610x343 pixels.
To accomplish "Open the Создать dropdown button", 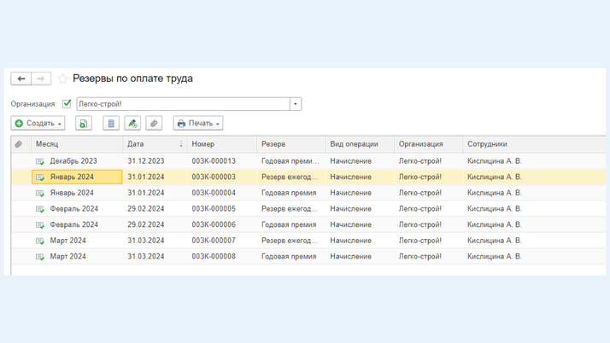I will pos(38,124).
